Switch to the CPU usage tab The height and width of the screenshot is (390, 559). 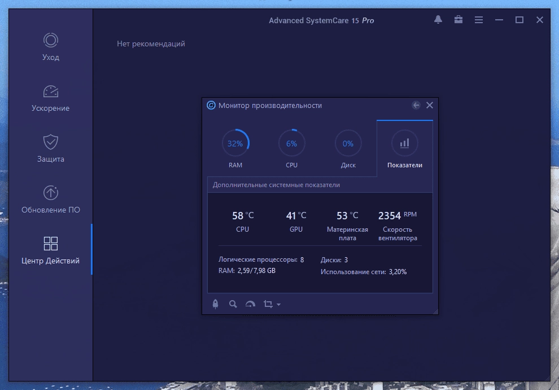tap(291, 149)
